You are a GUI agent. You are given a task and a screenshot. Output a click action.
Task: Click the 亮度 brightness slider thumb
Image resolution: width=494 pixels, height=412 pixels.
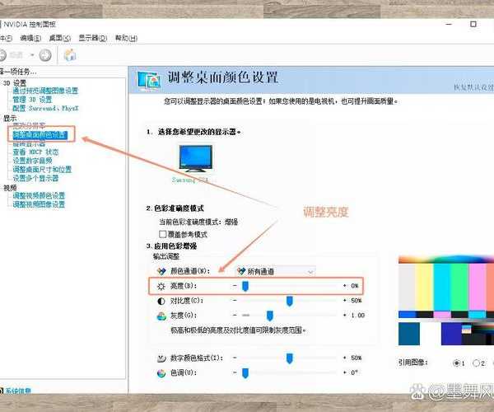245,286
